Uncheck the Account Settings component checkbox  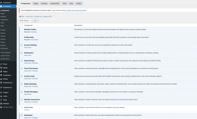(x=22, y=45)
